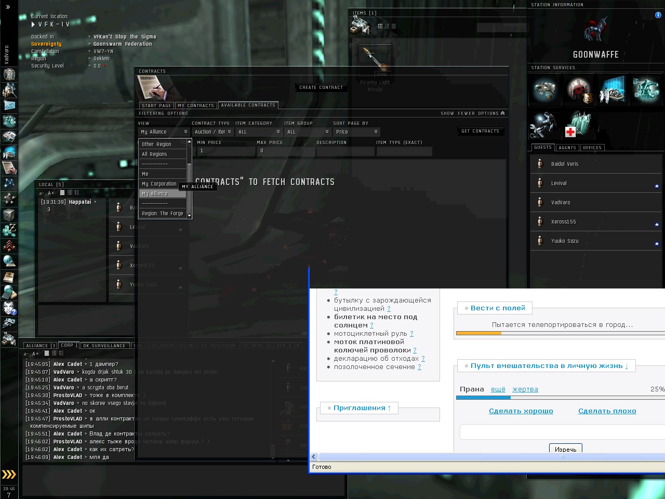
Task: Open the journal book icon
Action: (x=9, y=277)
